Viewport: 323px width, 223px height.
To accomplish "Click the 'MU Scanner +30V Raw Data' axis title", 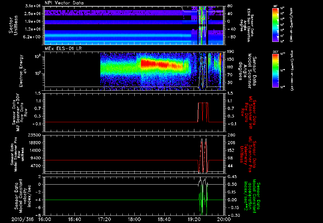I will coord(20,112).
